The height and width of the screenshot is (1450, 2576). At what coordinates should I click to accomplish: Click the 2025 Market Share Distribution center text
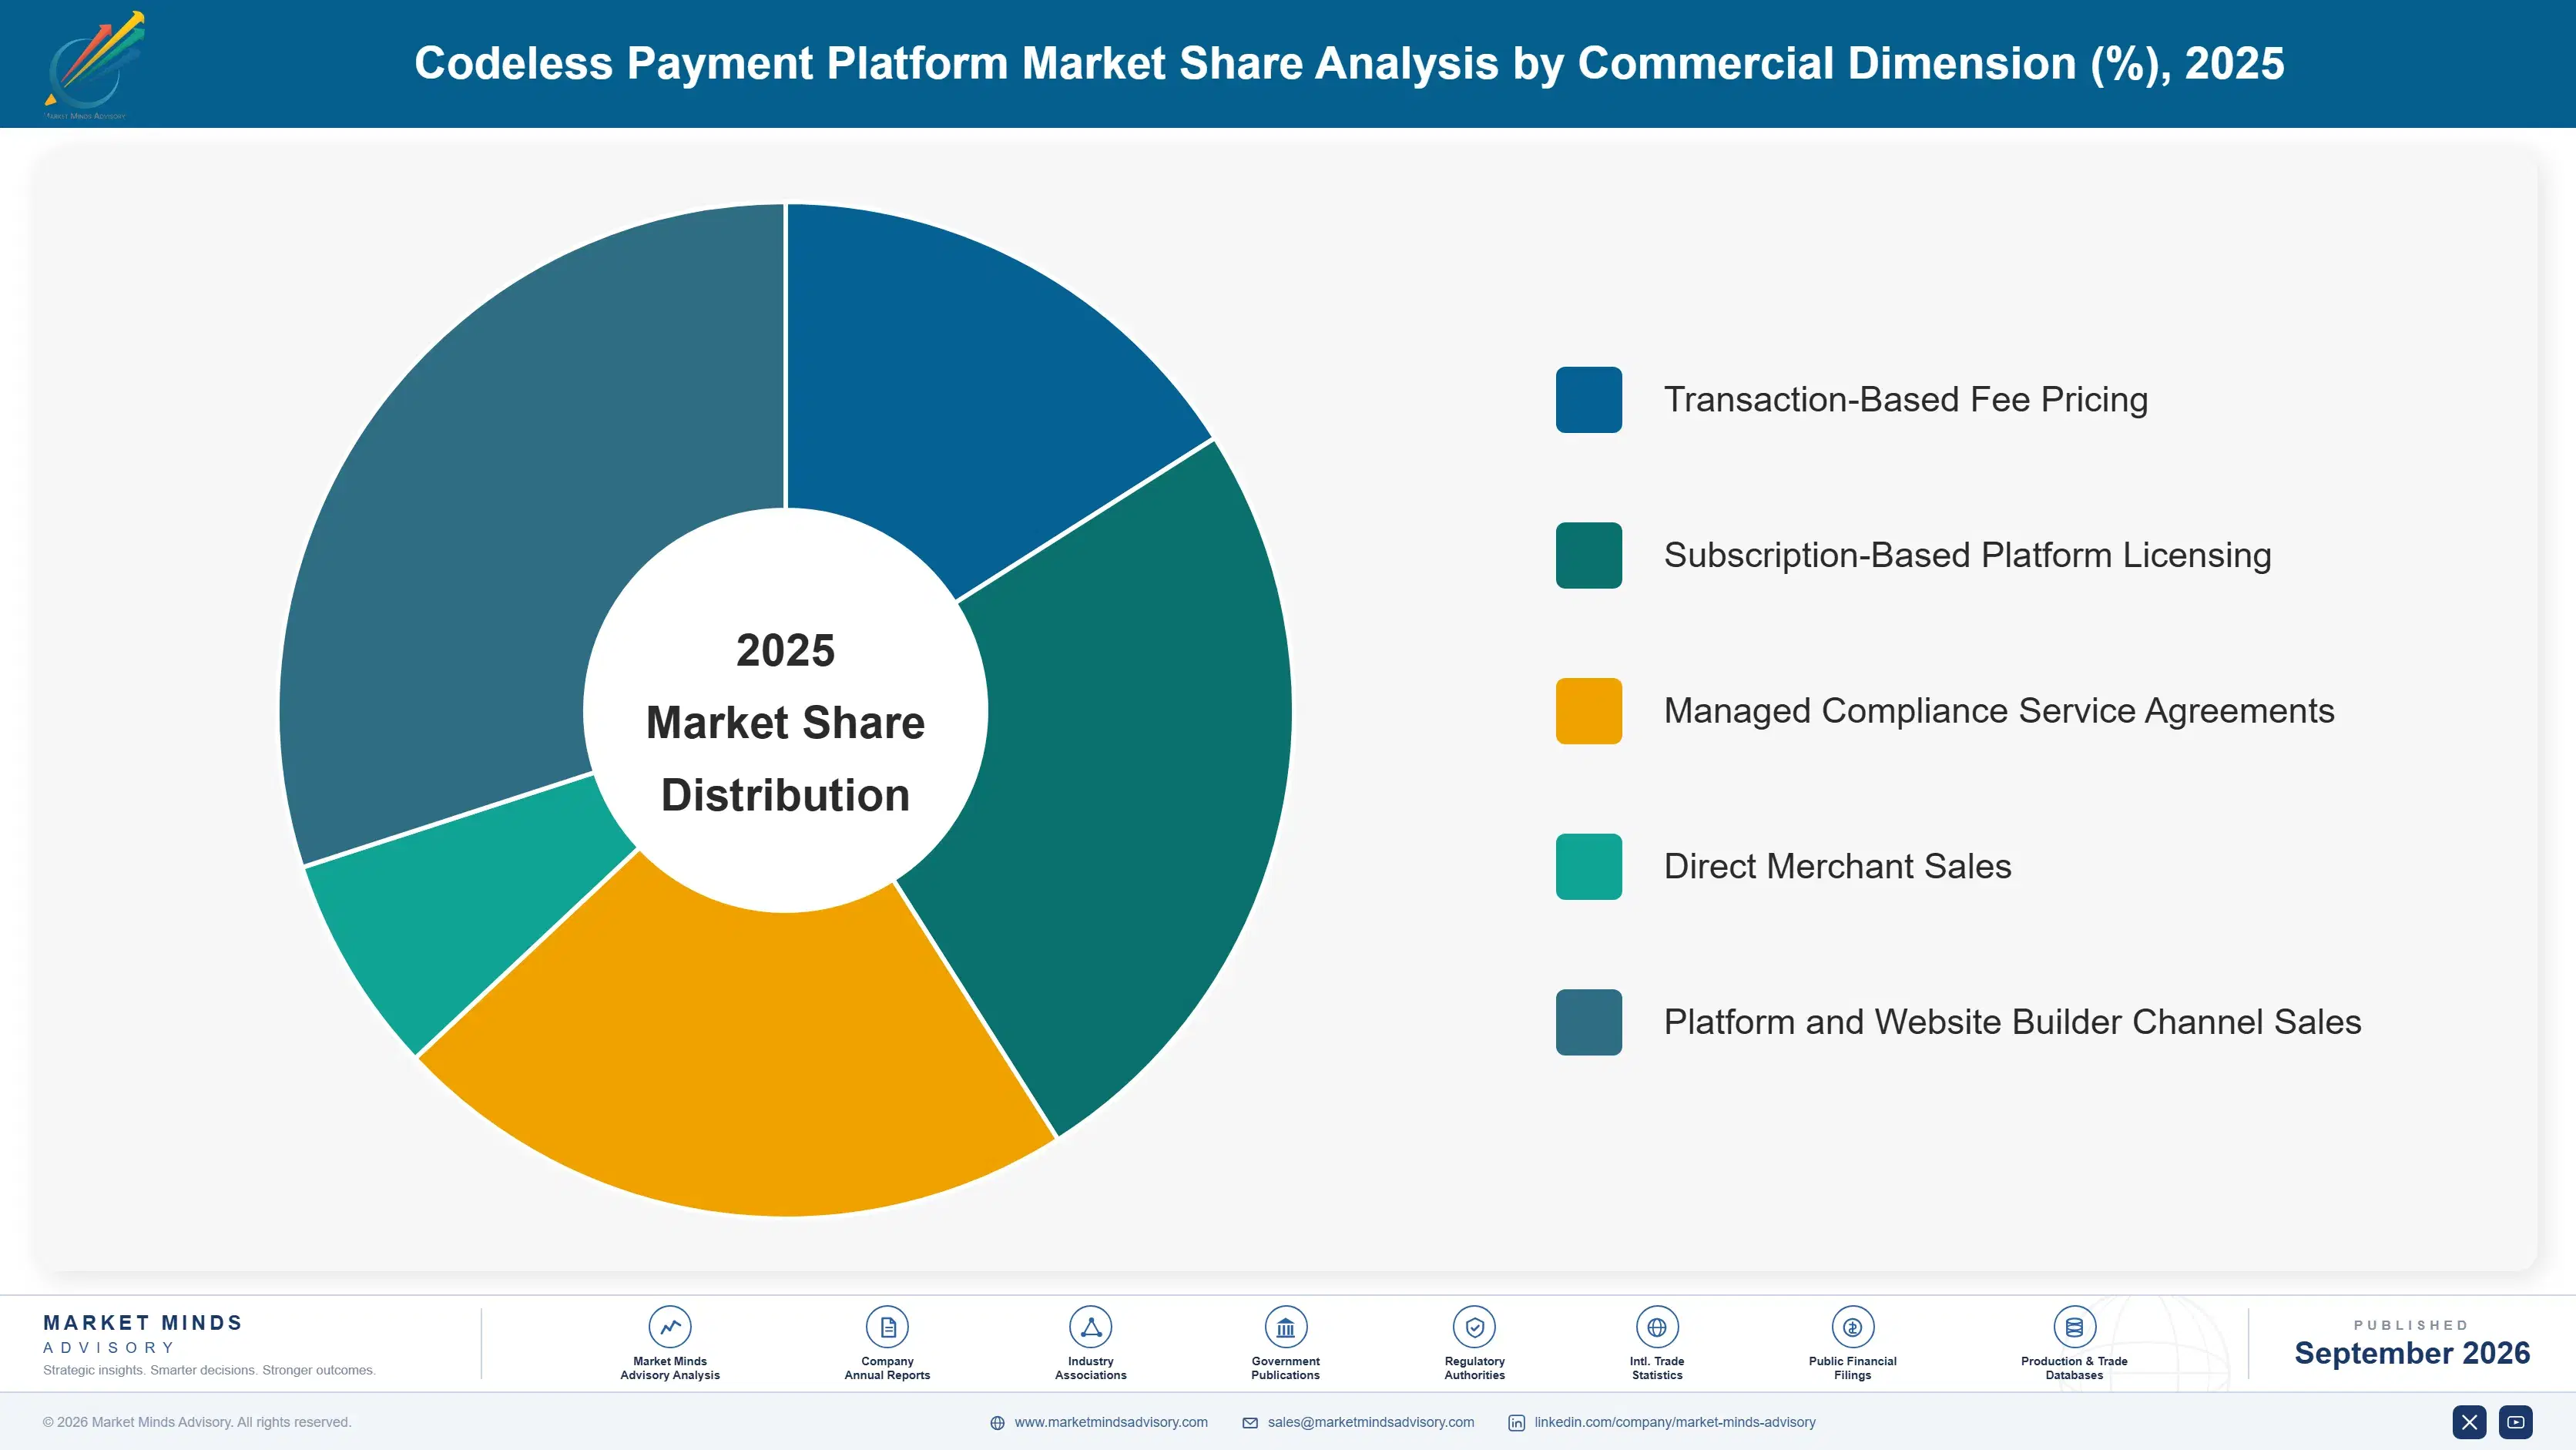click(786, 722)
